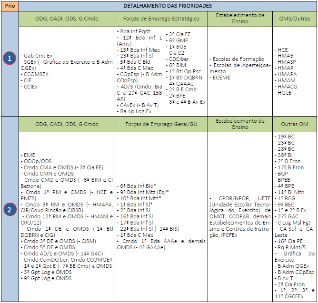The height and width of the screenshot is (303, 318).
Task: Click the '- 1ª Bda C Mec' entry
Action: coord(135,235)
